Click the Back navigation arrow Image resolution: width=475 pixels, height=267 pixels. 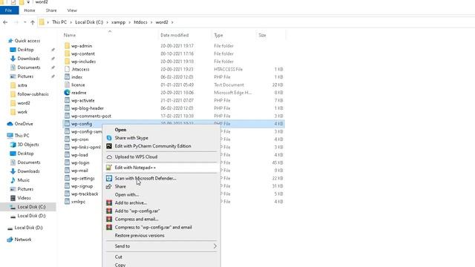click(x=5, y=22)
